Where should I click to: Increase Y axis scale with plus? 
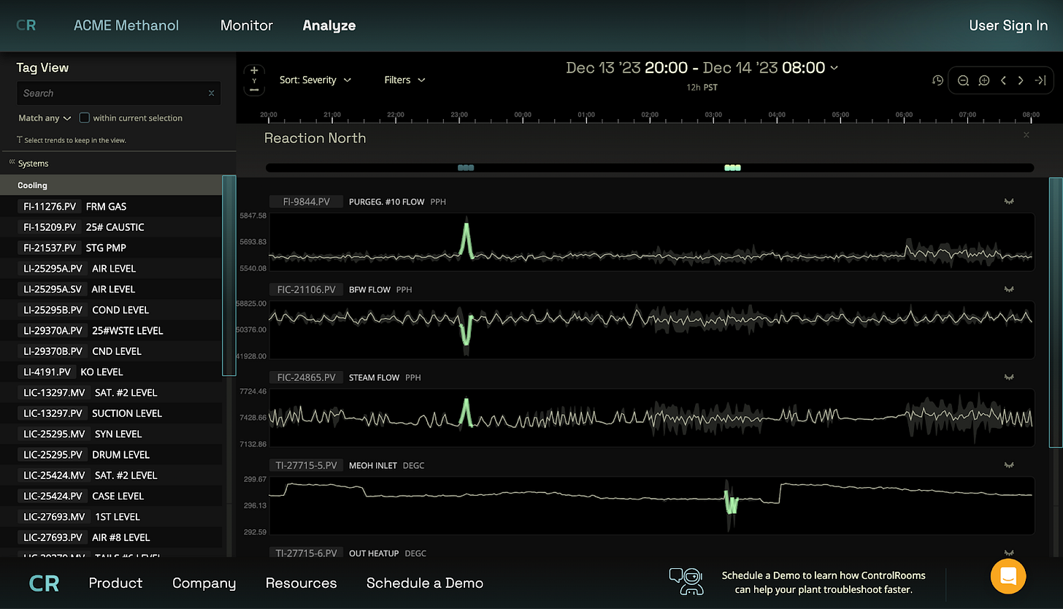tap(254, 71)
